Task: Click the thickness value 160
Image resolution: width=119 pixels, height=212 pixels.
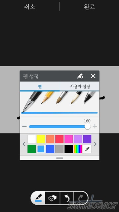Action: click(x=87, y=121)
